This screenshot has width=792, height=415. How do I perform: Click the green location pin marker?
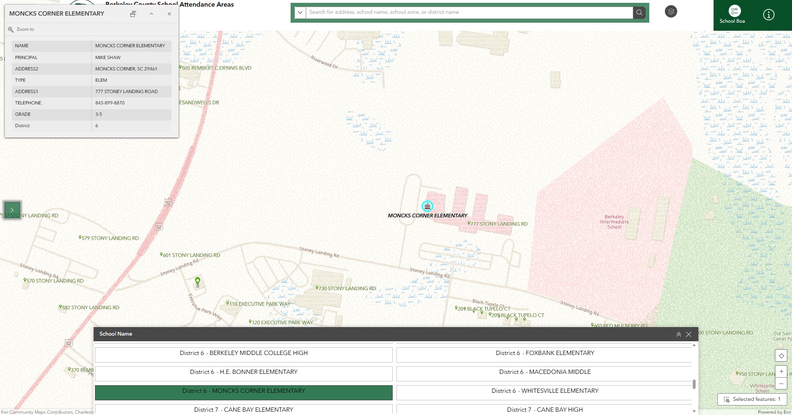pyautogui.click(x=198, y=282)
